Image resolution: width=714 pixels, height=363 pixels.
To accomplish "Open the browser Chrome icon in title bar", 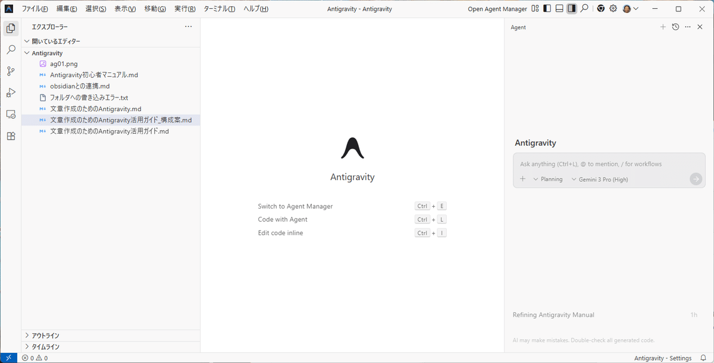I will [601, 9].
